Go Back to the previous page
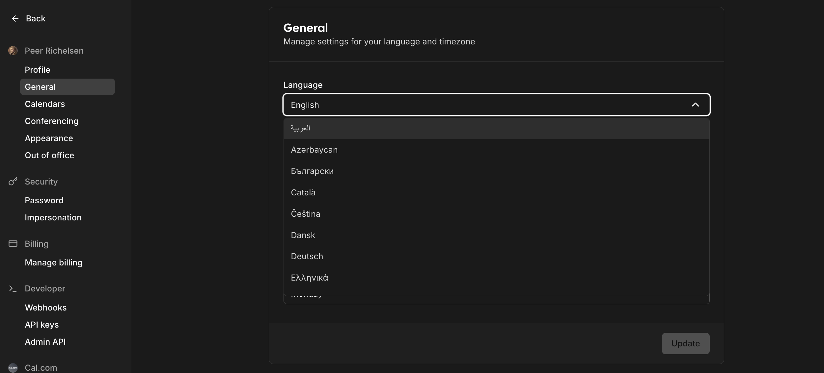Image resolution: width=824 pixels, height=373 pixels. coord(29,18)
